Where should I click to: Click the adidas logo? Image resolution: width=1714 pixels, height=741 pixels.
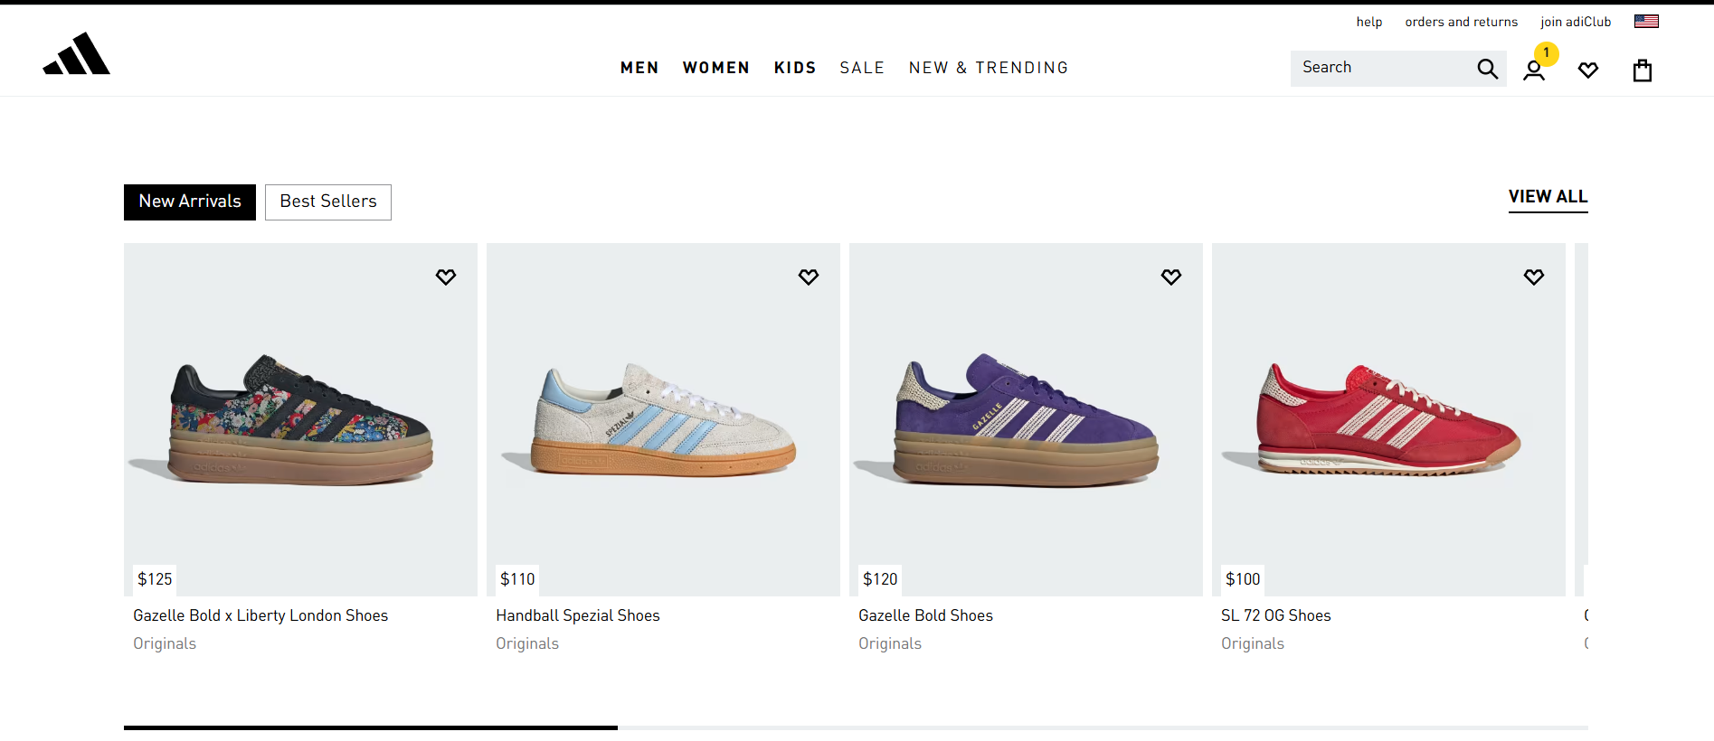[77, 54]
